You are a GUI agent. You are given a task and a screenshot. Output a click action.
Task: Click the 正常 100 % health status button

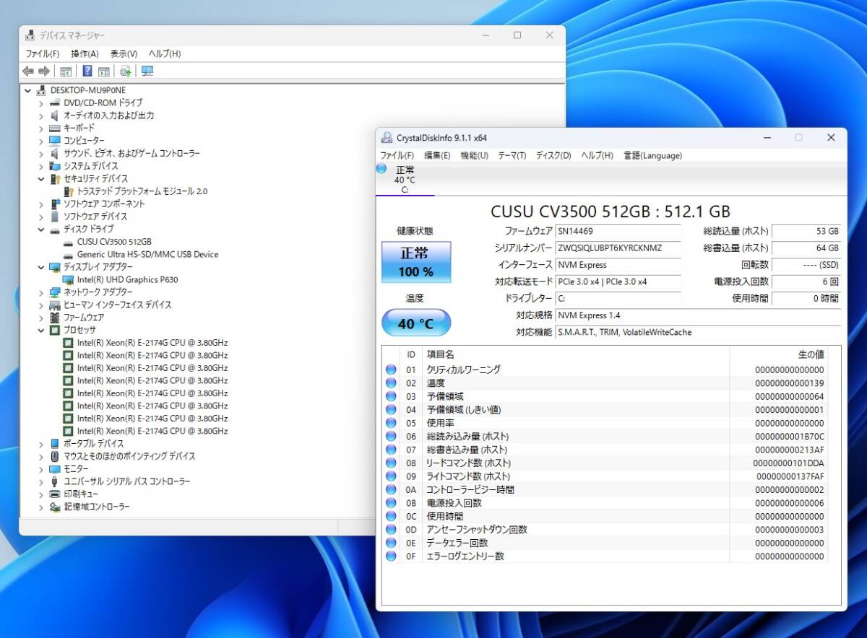click(416, 263)
